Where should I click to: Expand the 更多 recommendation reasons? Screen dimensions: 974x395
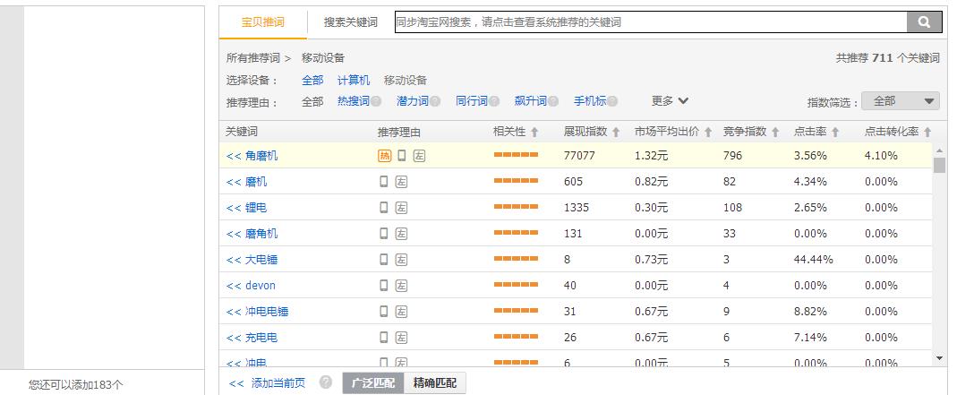[x=670, y=100]
